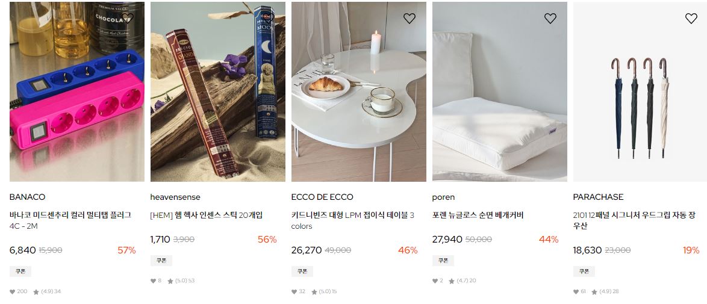
Task: Click the small heart icon under PARACHASE listing
Action: click(576, 292)
